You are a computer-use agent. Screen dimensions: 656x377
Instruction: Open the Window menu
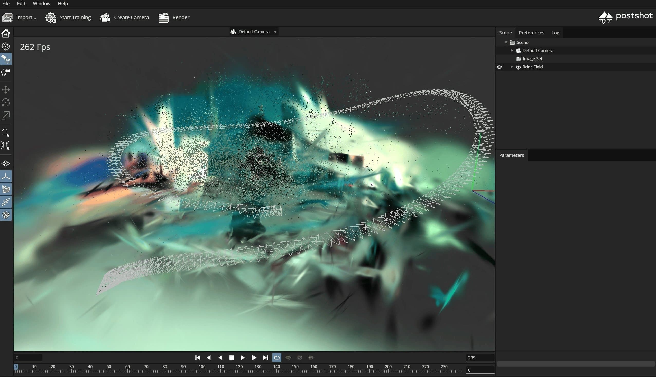click(x=42, y=3)
